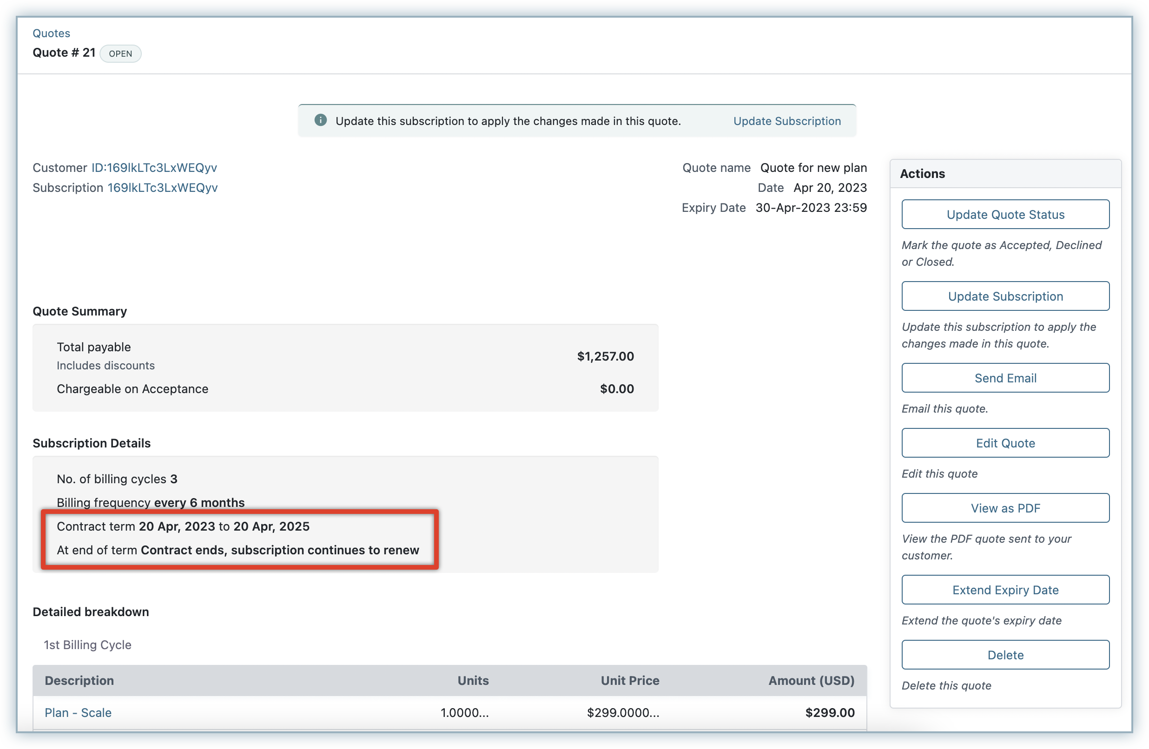Click the Amount (USD) column header
This screenshot has height=749, width=1149.
811,681
